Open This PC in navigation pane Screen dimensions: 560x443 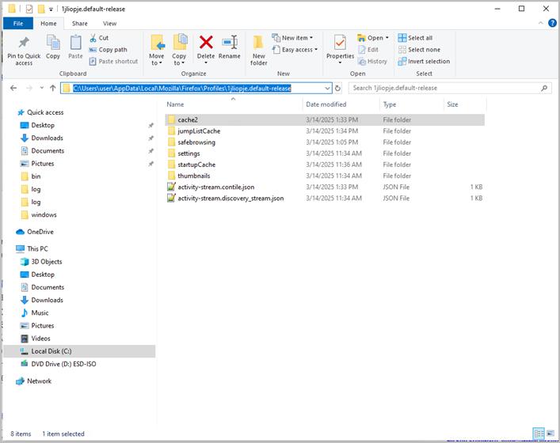tap(32, 249)
